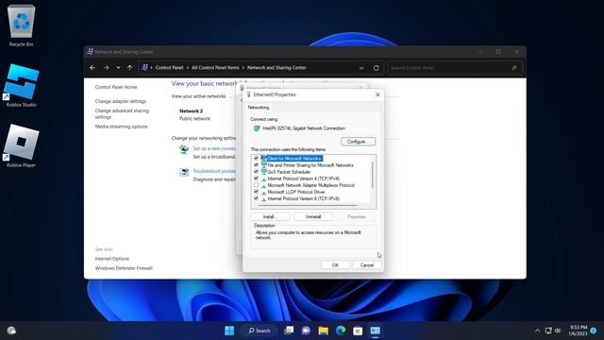Uncheck Internet Protocol Version 6 (TCP/IPv6)

coord(256,198)
